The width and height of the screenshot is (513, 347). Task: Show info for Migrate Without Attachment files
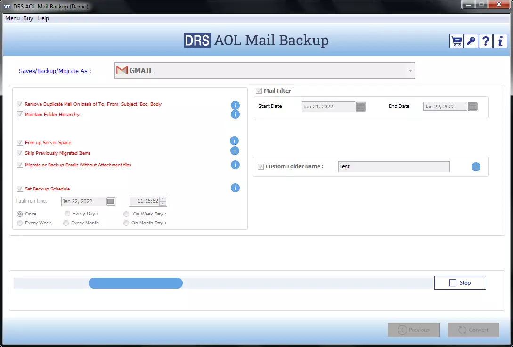click(x=235, y=165)
